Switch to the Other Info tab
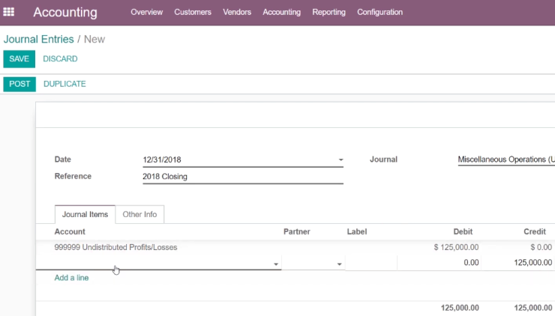 (x=139, y=214)
